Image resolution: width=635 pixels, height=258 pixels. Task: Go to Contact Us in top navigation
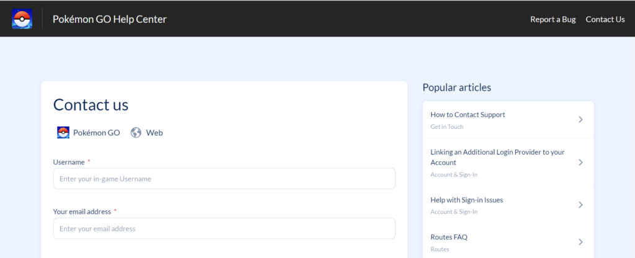[605, 19]
